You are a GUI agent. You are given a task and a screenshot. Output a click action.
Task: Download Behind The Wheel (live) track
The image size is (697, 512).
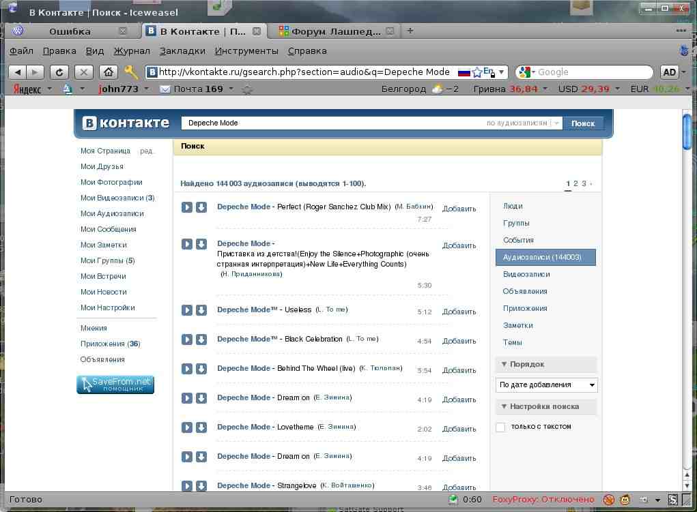201,369
